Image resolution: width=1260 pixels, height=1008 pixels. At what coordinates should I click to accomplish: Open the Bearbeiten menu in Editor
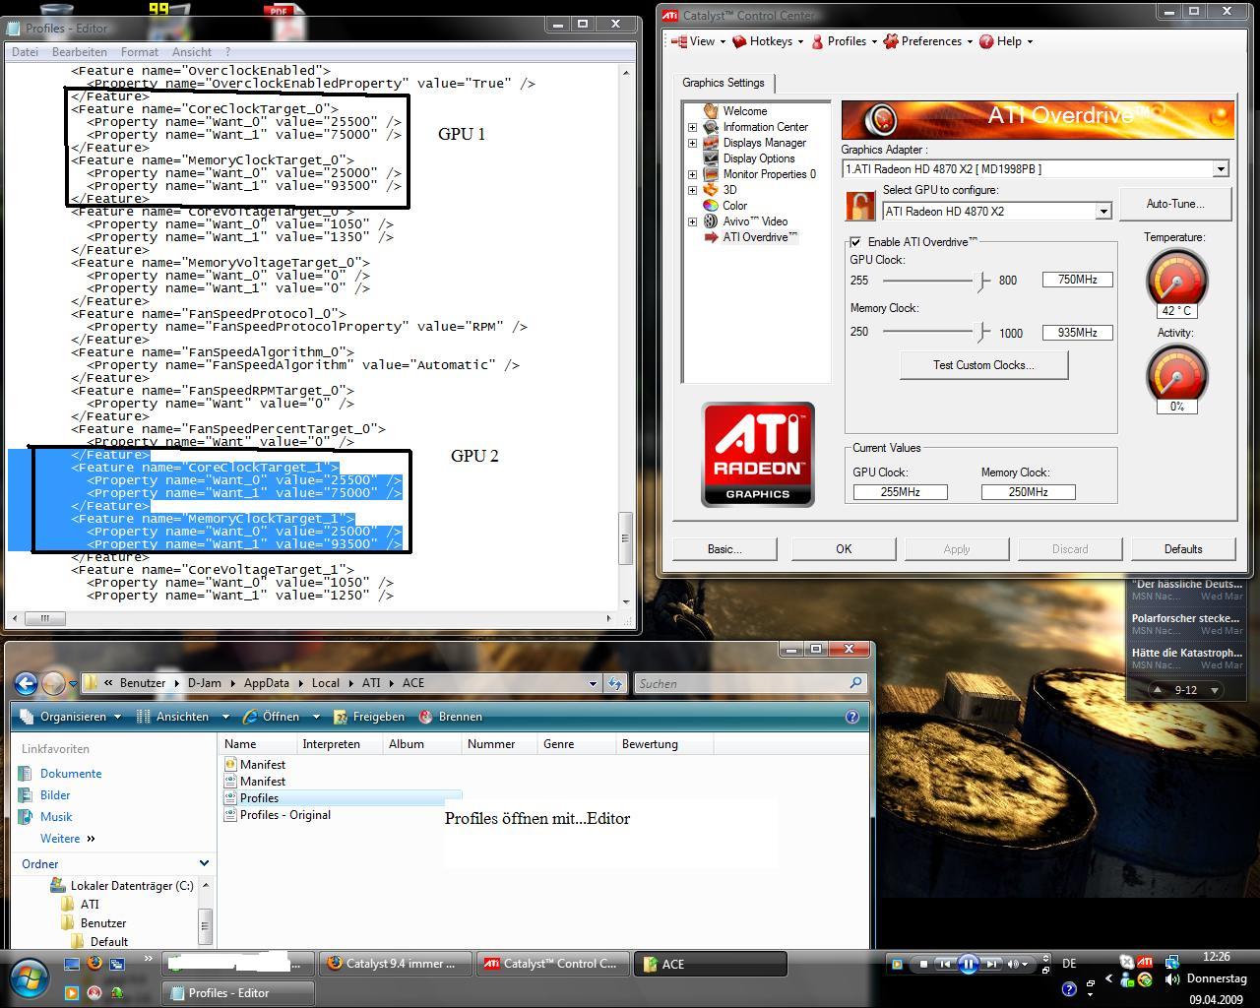click(80, 52)
